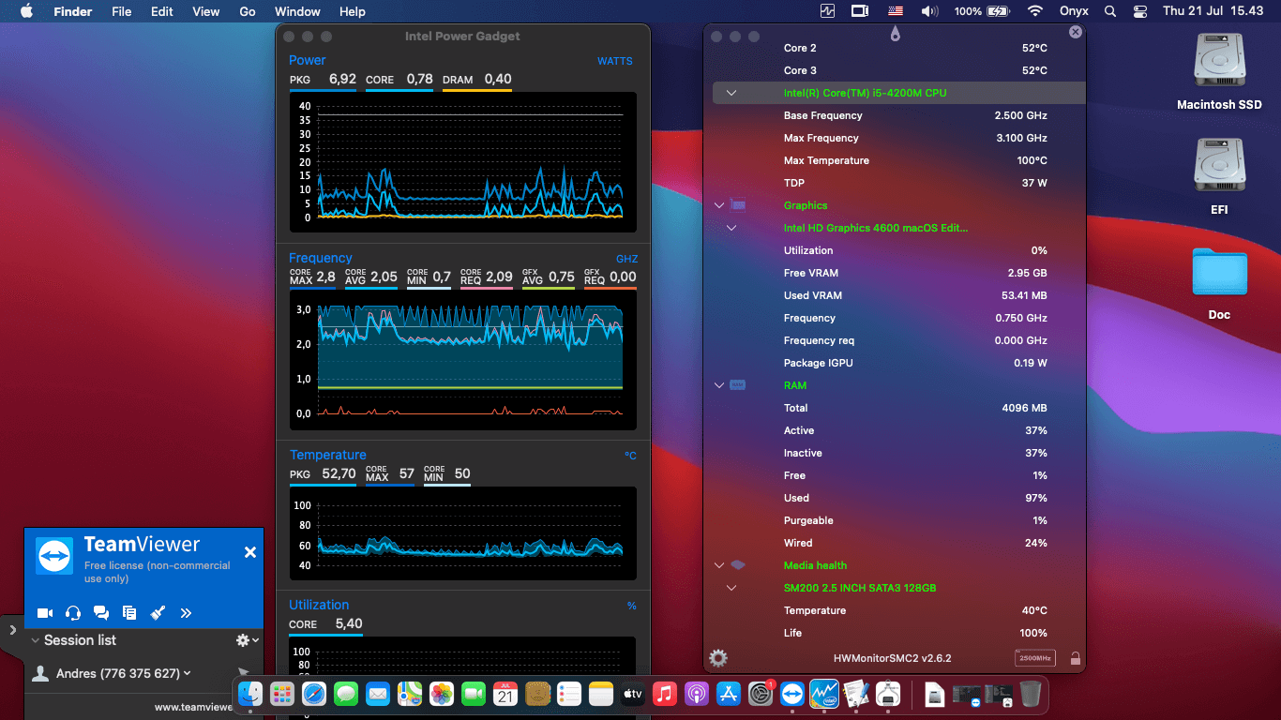
Task: Open HWMonitorSMC2 preferences gear
Action: pos(718,658)
